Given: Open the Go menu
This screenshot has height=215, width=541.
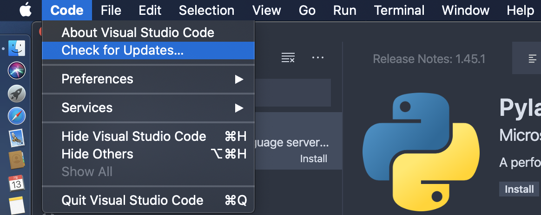Looking at the screenshot, I should click(307, 10).
